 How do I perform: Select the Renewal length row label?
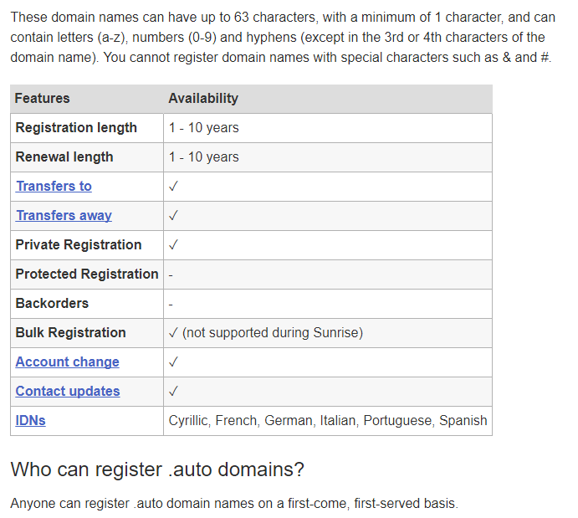pyautogui.click(x=64, y=156)
